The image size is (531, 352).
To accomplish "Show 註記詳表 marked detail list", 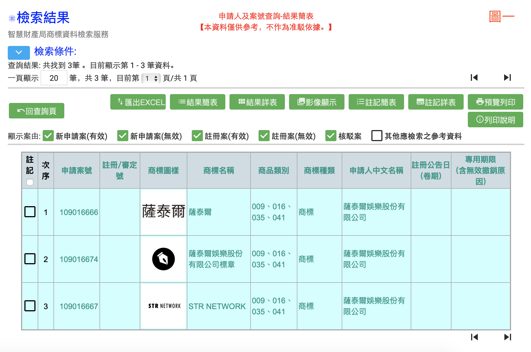I will click(x=436, y=102).
